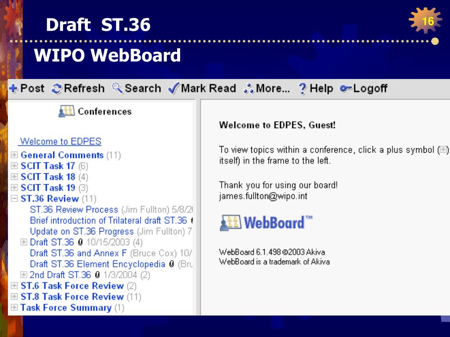Click the WebBoard logo icon

pos(230,222)
